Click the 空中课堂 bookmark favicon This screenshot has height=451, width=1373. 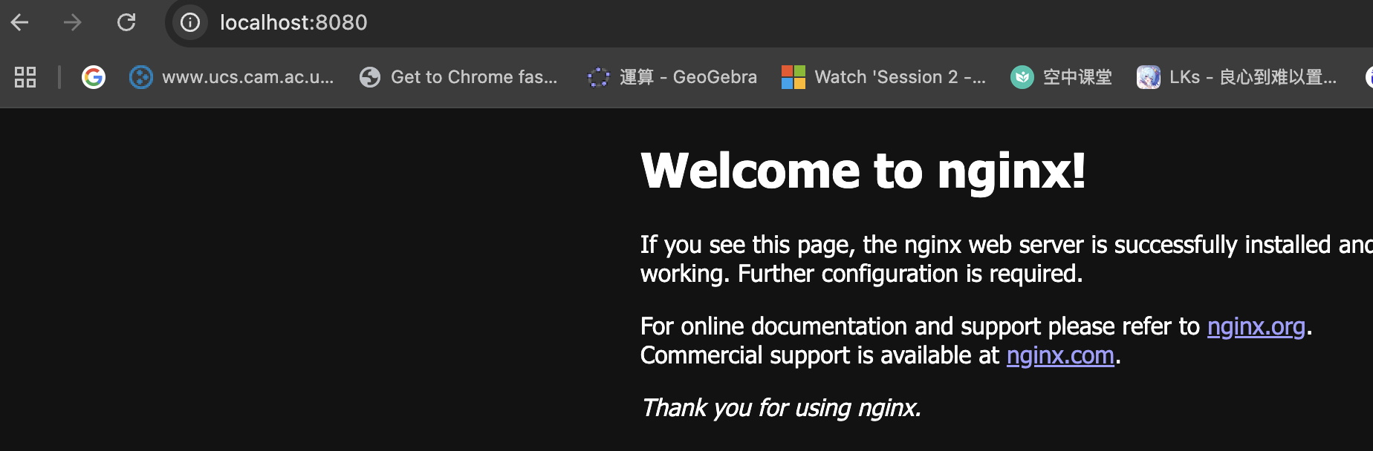[x=1022, y=77]
